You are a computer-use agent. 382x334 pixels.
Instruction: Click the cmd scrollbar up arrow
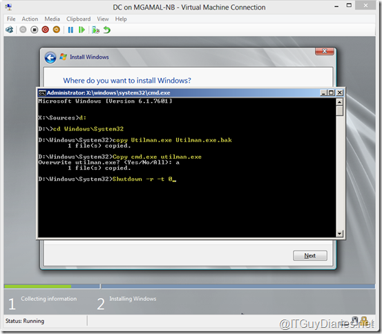[x=340, y=101]
